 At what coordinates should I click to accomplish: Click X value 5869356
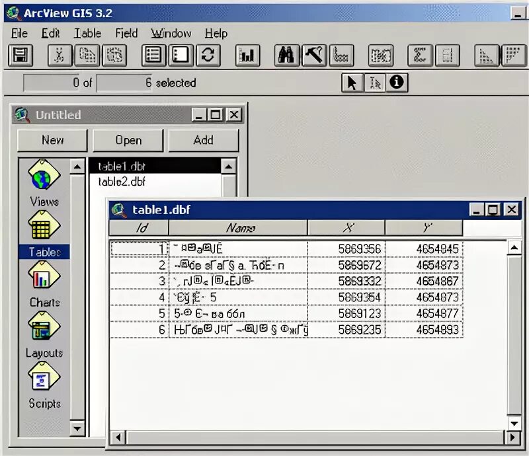pos(359,249)
